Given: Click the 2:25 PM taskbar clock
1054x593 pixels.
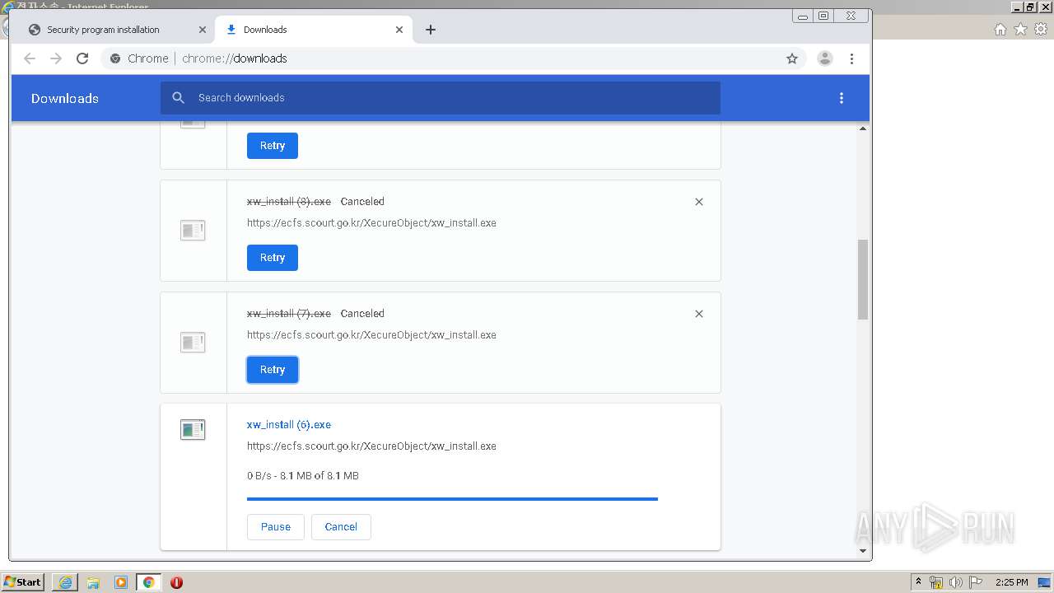Looking at the screenshot, I should click(x=1011, y=582).
